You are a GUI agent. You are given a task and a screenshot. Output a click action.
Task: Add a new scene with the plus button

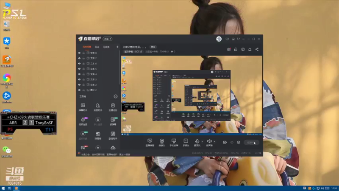[x=117, y=47]
